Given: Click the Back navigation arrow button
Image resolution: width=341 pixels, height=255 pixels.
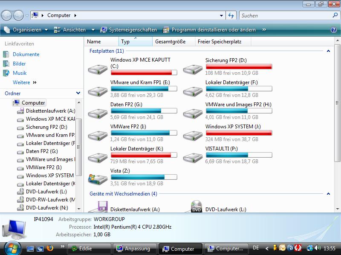Looking at the screenshot, I should point(7,15).
